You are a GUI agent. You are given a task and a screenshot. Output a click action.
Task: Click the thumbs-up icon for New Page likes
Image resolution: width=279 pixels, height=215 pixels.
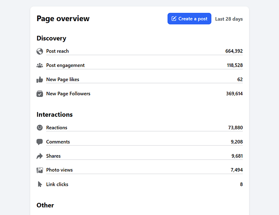[40, 80]
